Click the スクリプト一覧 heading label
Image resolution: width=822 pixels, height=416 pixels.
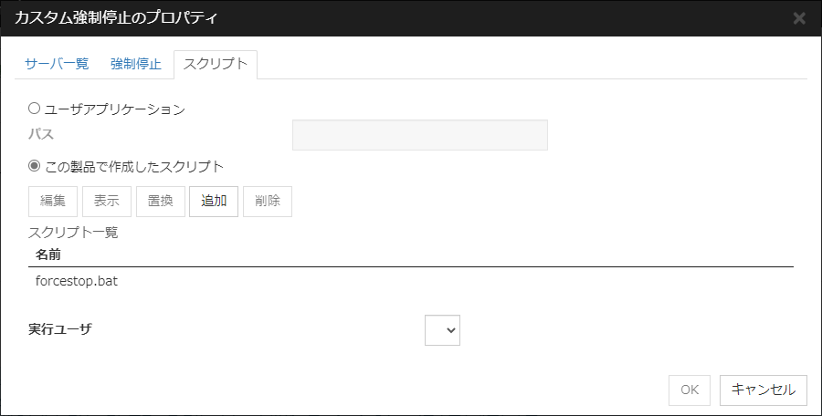74,232
